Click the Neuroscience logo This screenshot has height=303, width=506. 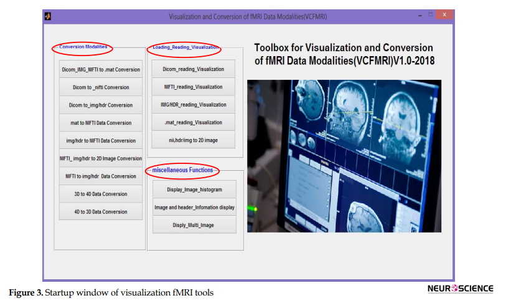[460, 289]
